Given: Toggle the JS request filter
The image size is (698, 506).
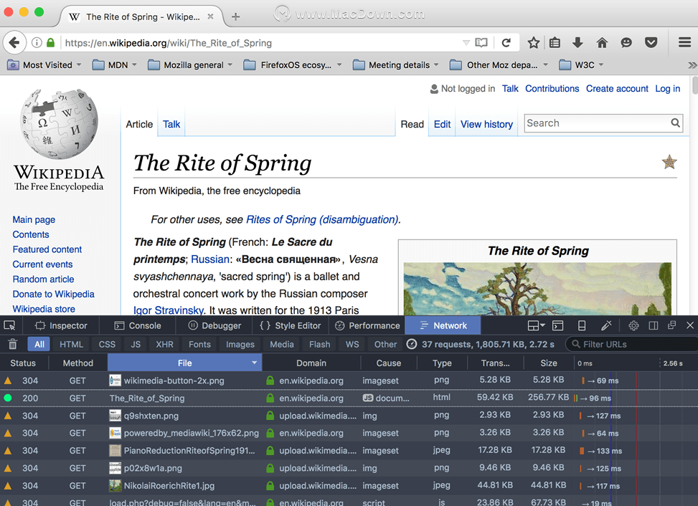Looking at the screenshot, I should (136, 344).
